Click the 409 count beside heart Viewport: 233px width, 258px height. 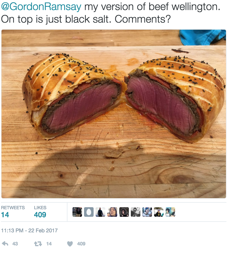81,244
